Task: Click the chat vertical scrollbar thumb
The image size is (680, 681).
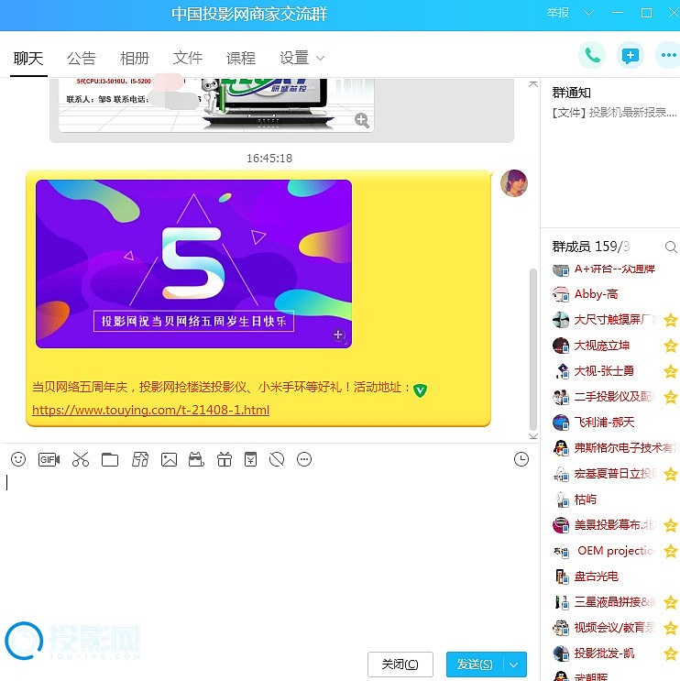Action: click(x=533, y=349)
